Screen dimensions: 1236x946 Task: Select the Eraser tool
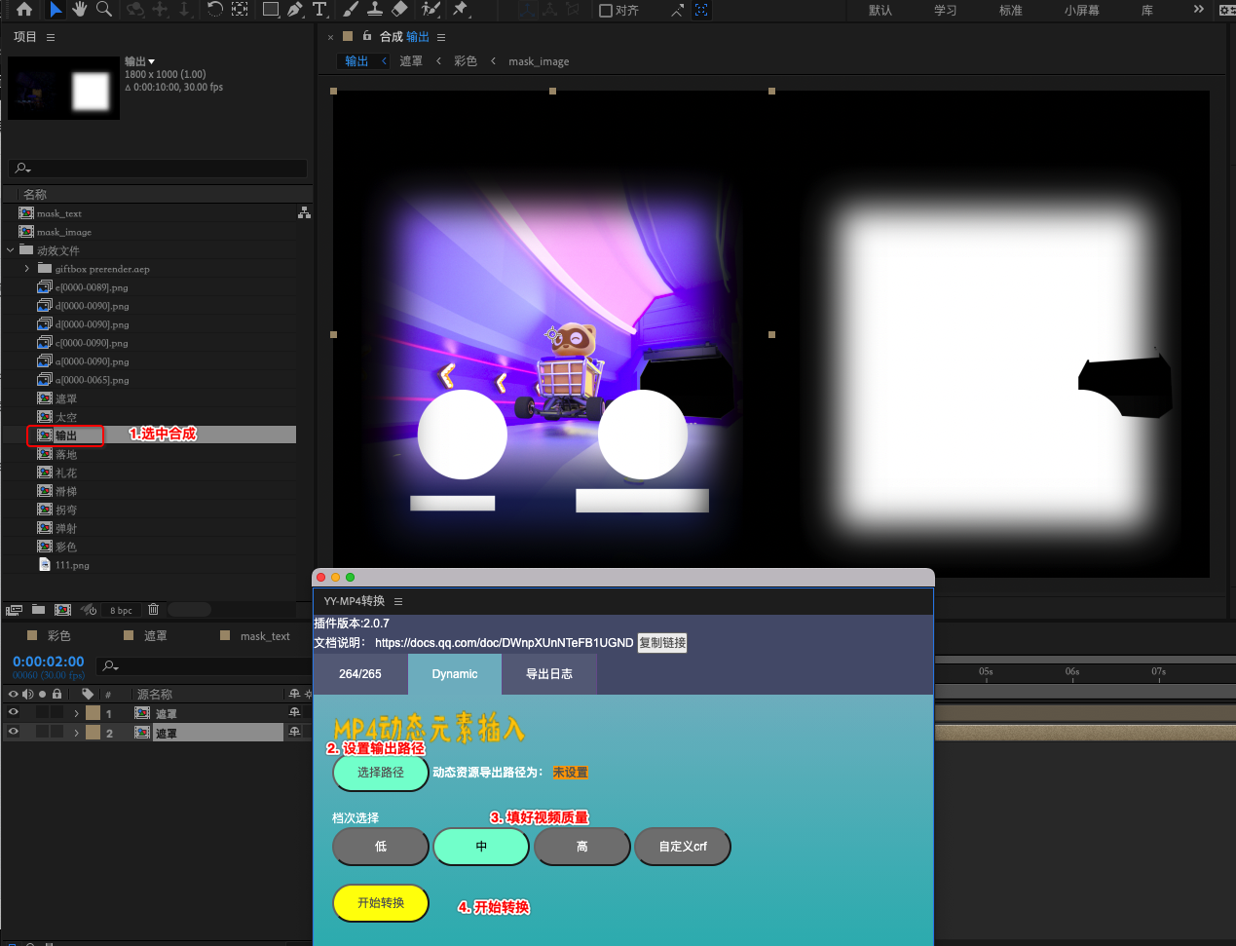coord(399,10)
